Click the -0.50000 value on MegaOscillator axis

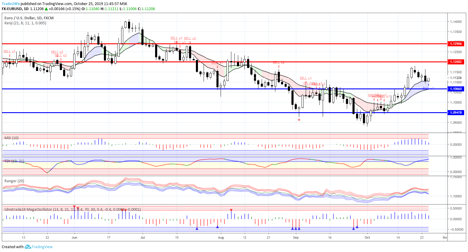tap(456, 229)
